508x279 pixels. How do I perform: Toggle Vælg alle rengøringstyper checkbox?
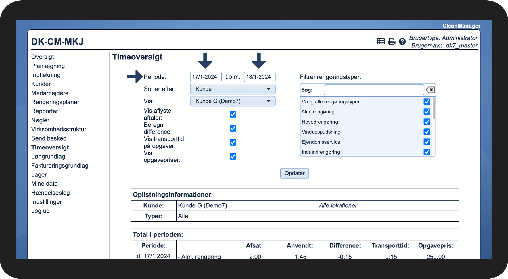click(427, 101)
